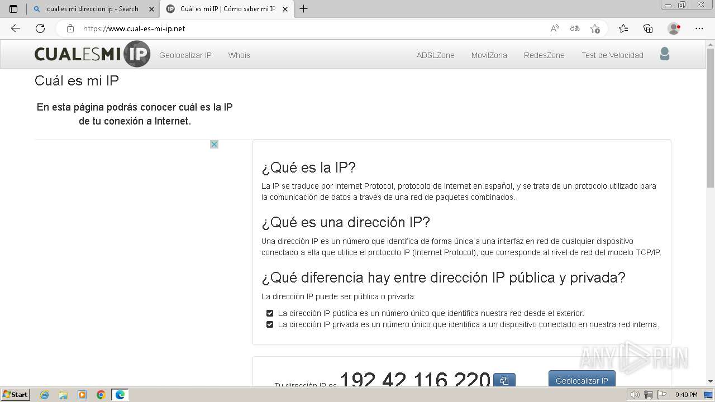The width and height of the screenshot is (715, 402).
Task: Open the Action Center flag tray icon
Action: click(x=662, y=395)
